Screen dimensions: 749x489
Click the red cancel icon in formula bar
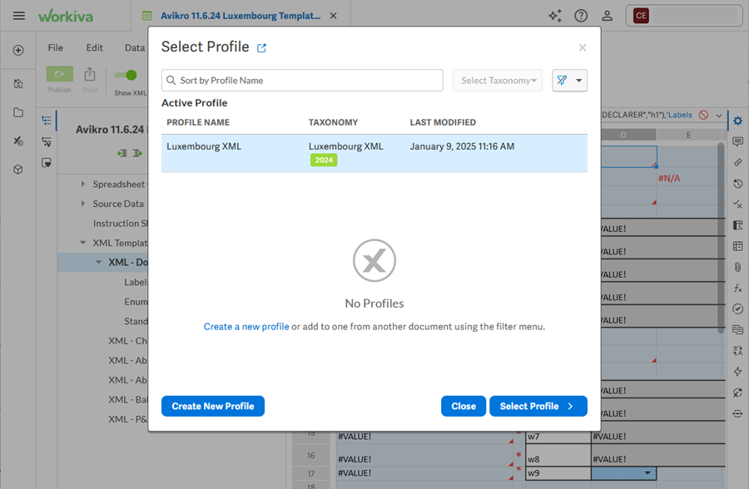click(x=703, y=115)
